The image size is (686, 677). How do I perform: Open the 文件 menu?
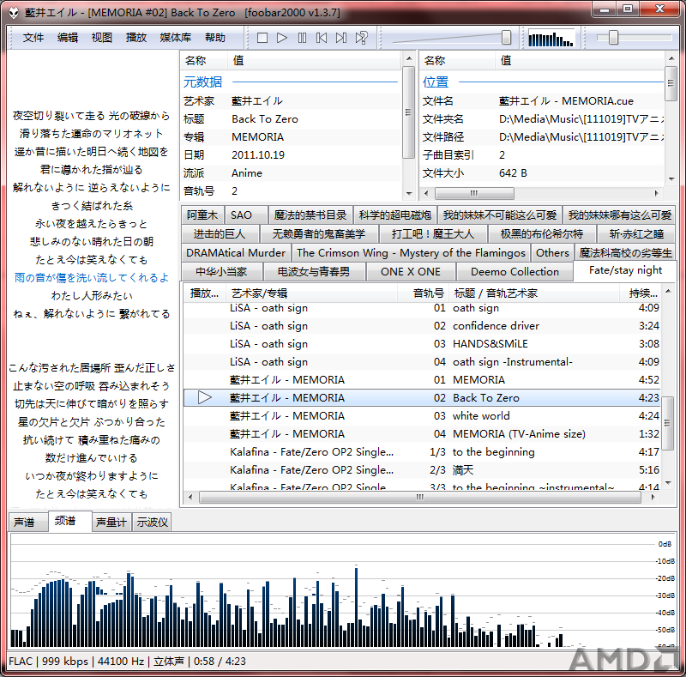pos(33,38)
